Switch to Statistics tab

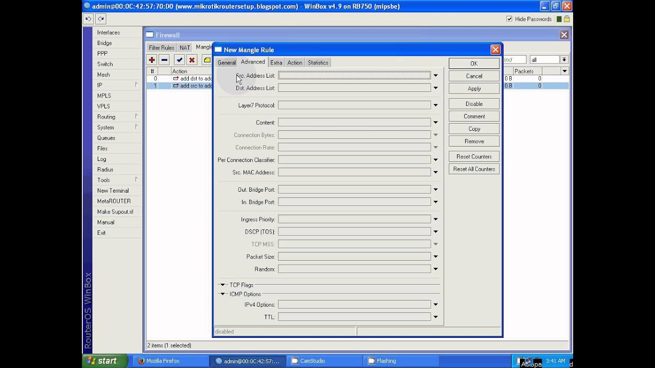[318, 62]
